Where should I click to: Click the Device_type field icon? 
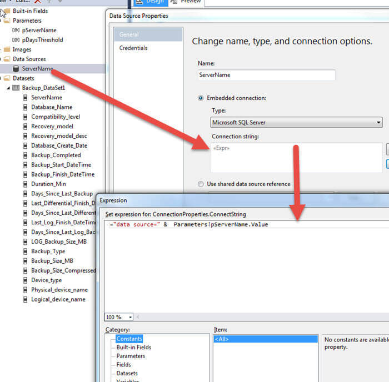pos(25,280)
